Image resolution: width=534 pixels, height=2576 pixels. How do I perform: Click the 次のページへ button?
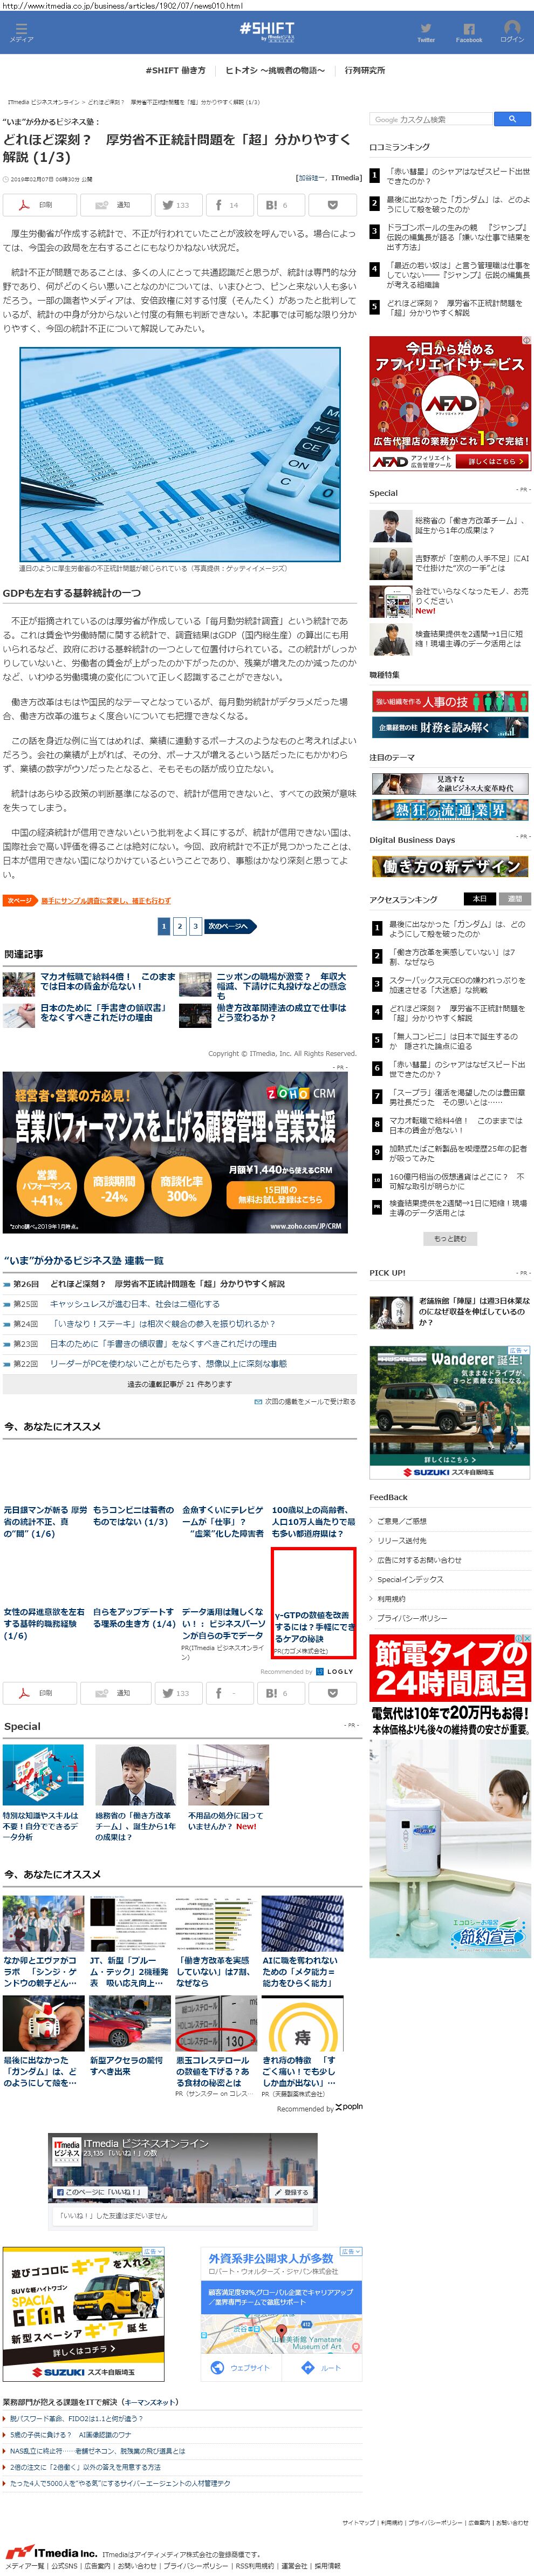click(x=228, y=927)
